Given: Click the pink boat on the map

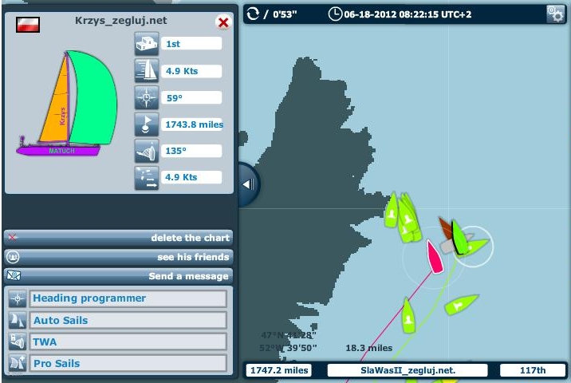Looking at the screenshot, I should pos(435,257).
